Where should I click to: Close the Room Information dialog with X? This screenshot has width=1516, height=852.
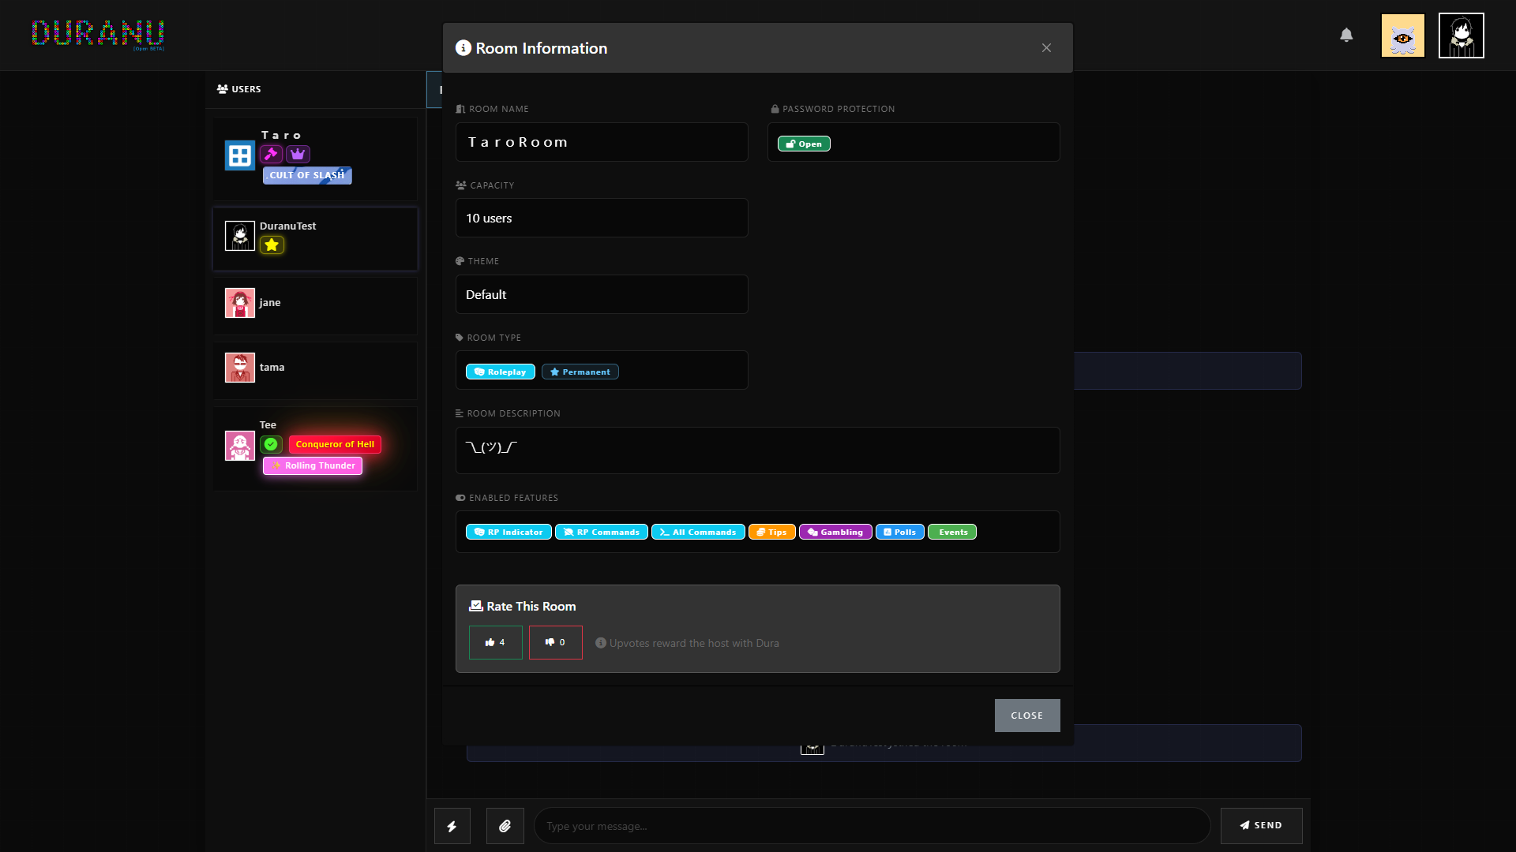tap(1046, 48)
